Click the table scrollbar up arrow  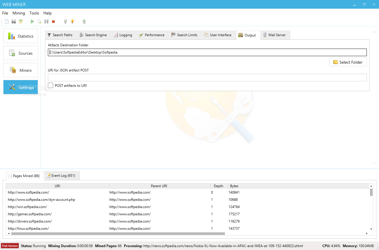[371, 185]
